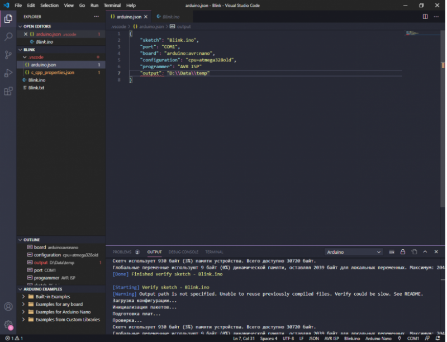Open the Help menu
The height and width of the screenshot is (342, 447).
click(131, 5)
